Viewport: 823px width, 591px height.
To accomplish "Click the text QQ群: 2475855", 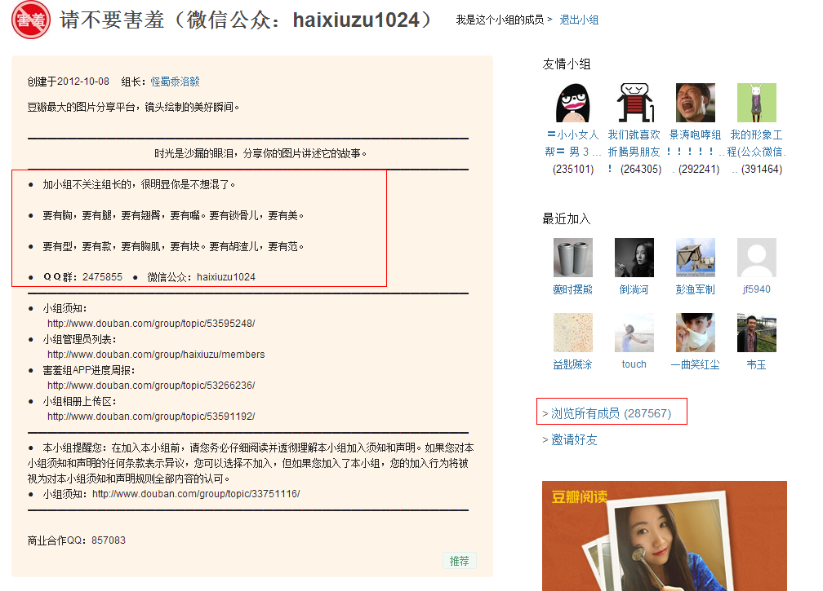I will coord(83,276).
